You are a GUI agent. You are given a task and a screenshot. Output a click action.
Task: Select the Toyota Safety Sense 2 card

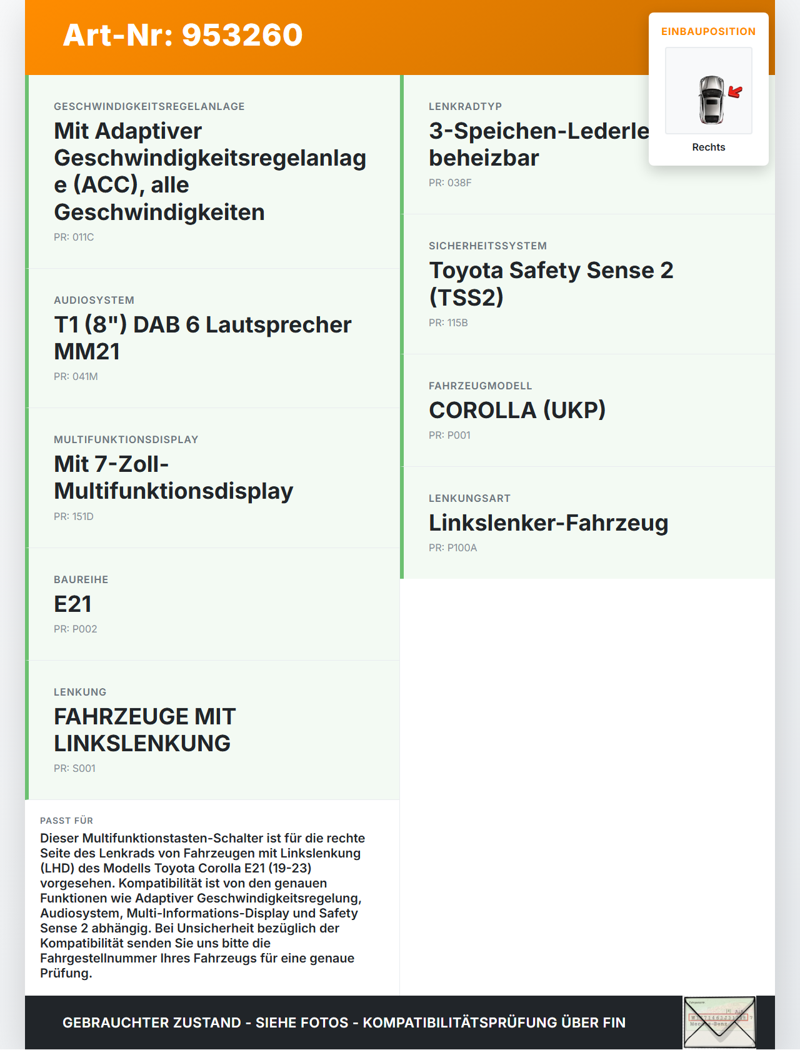(x=587, y=284)
